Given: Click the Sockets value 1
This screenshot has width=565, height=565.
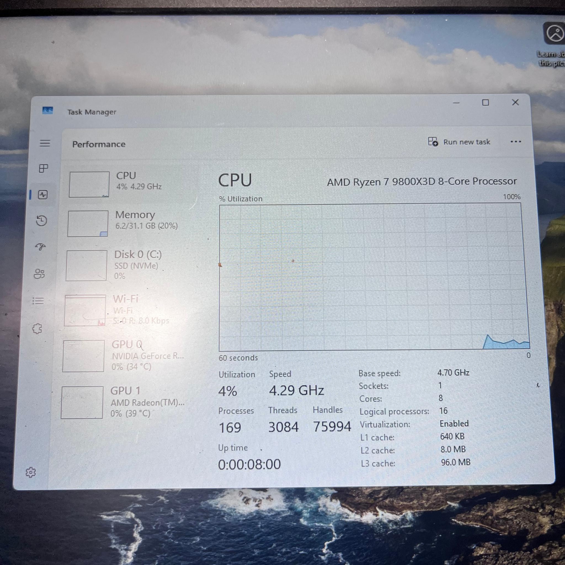Looking at the screenshot, I should coord(440,385).
